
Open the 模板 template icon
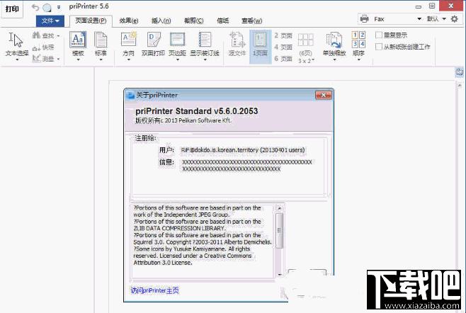pos(78,40)
